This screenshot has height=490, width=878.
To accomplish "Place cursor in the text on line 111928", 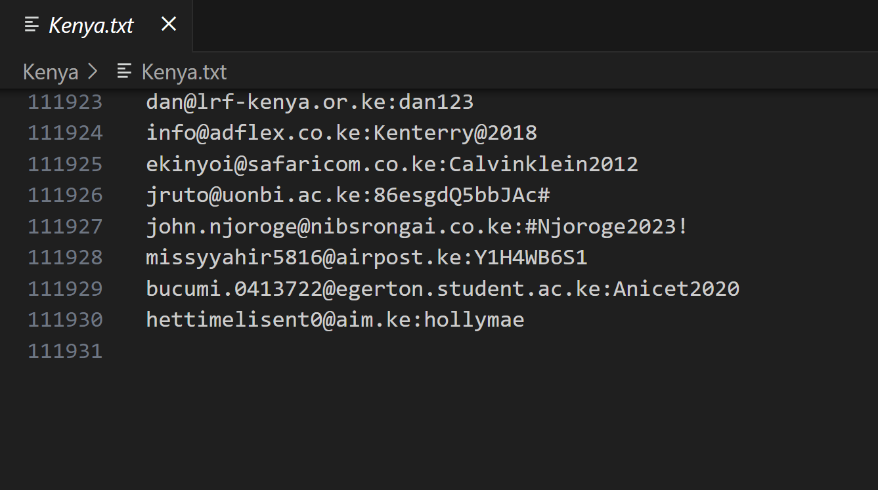I will coord(366,258).
